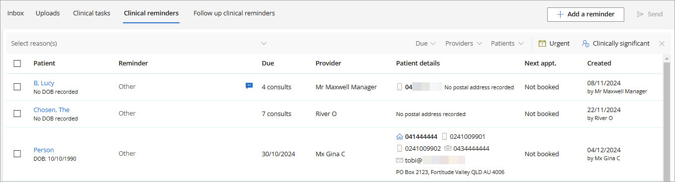Click the Send button
Screen dimensions: 675x182
pyautogui.click(x=650, y=14)
